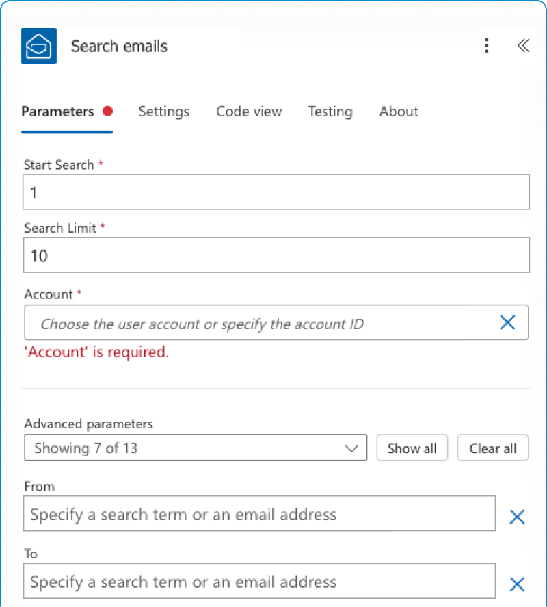Image resolution: width=547 pixels, height=607 pixels.
Task: Go to the Testing tab
Action: [x=330, y=112]
